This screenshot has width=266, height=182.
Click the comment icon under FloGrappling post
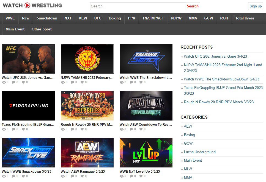13,129
